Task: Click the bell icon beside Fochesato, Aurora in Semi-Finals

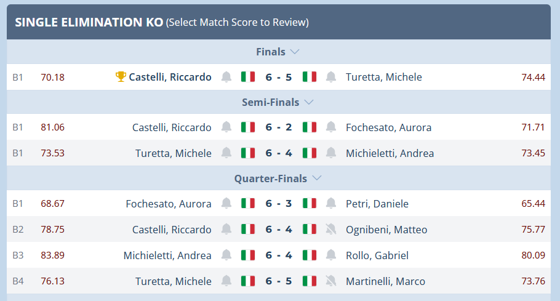Action: click(330, 127)
